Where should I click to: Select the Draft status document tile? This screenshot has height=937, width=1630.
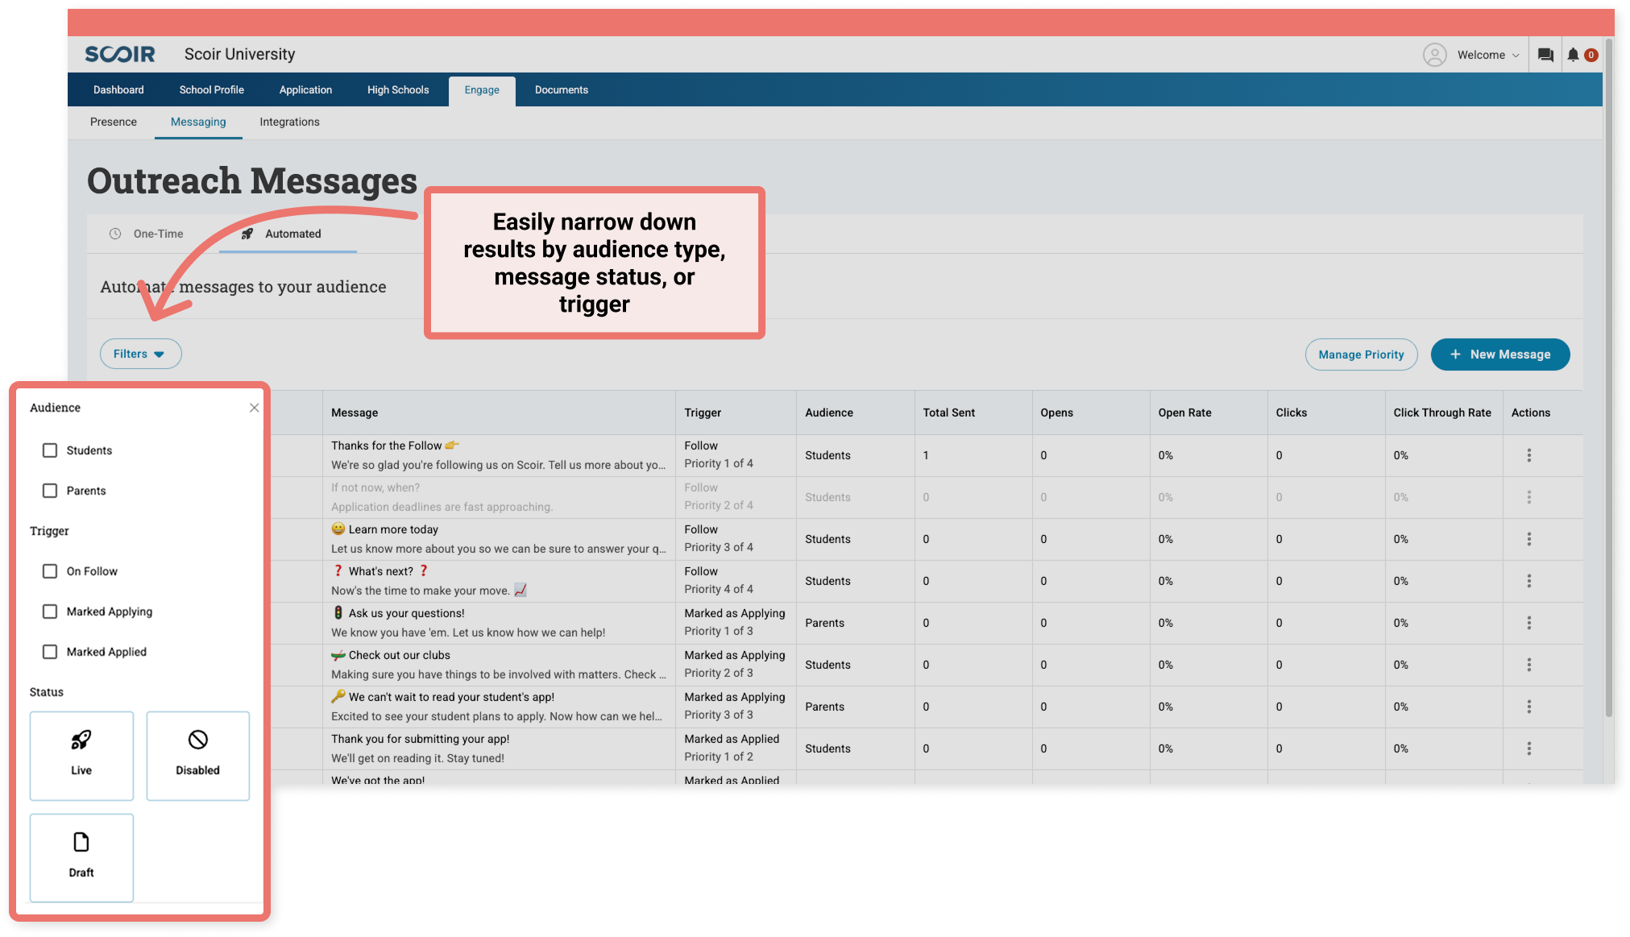click(x=81, y=856)
